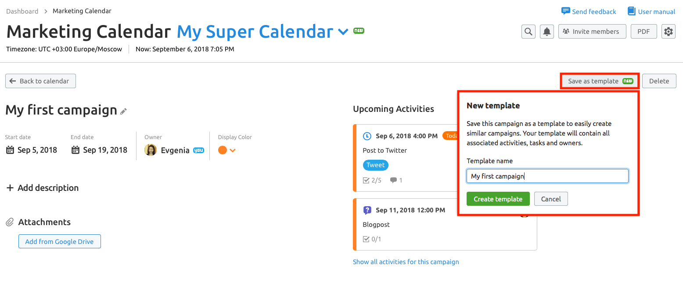This screenshot has height=283, width=683.
Task: Open the calendar search magnifier icon
Action: click(x=528, y=32)
